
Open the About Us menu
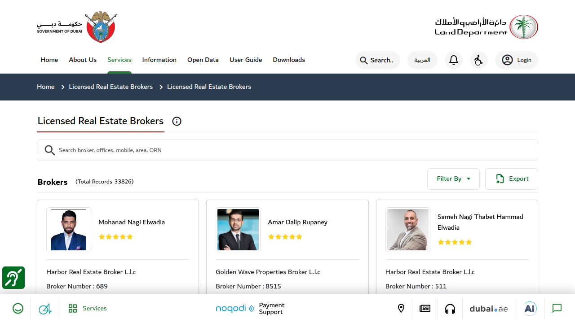point(83,60)
